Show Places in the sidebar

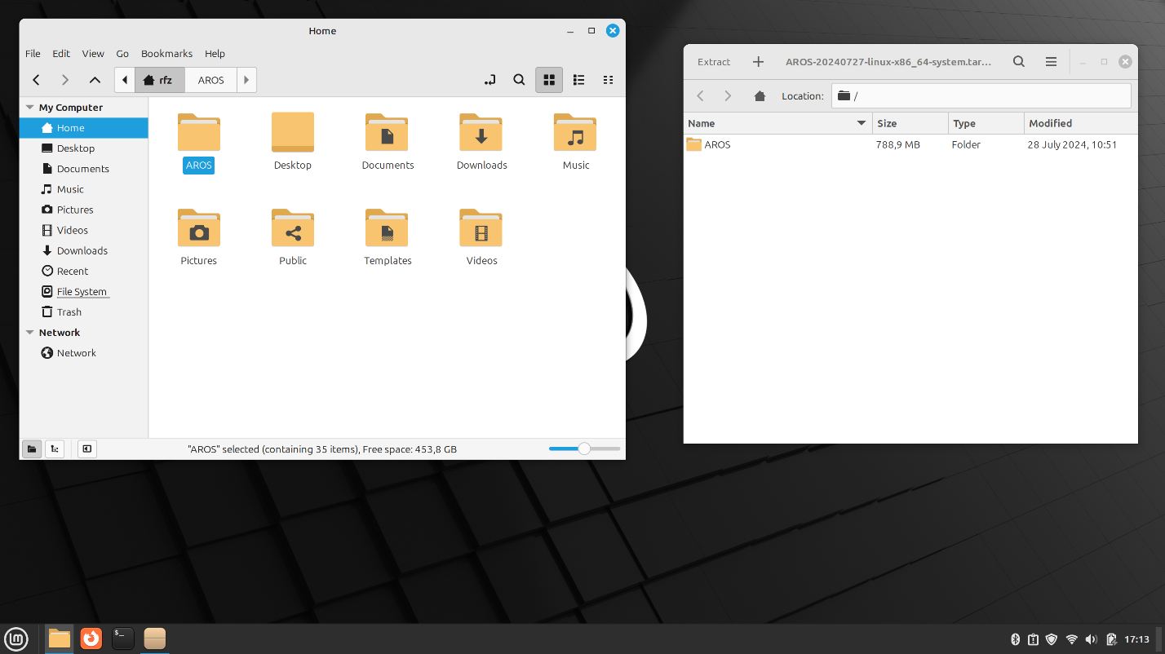pyautogui.click(x=32, y=449)
